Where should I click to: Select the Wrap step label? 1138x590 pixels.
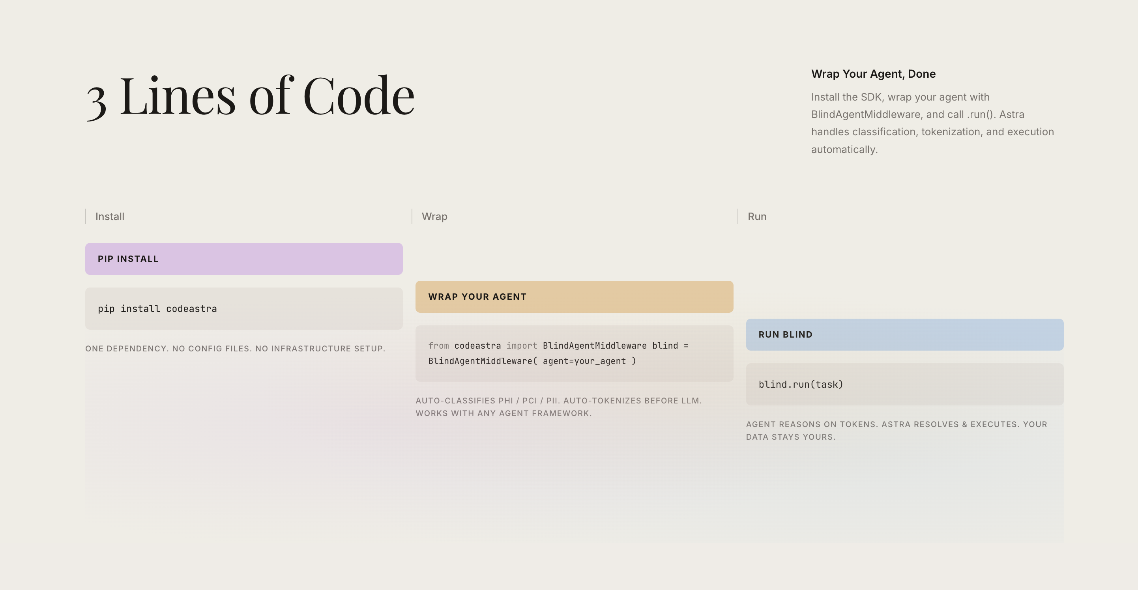434,217
